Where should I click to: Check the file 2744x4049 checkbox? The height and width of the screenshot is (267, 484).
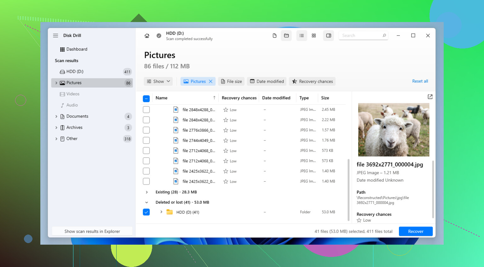[146, 140]
